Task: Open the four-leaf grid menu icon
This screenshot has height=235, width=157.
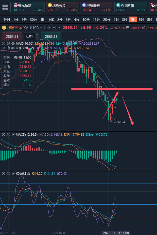Action: pyautogui.click(x=5, y=7)
